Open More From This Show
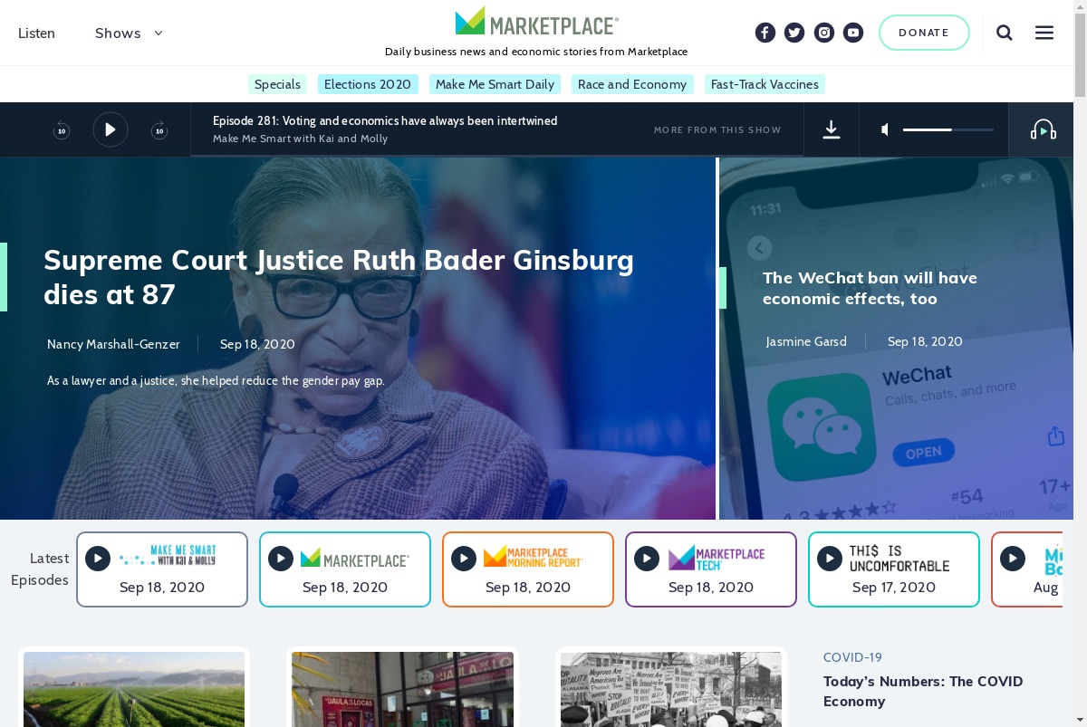Viewport: 1087px width, 727px height. click(717, 129)
